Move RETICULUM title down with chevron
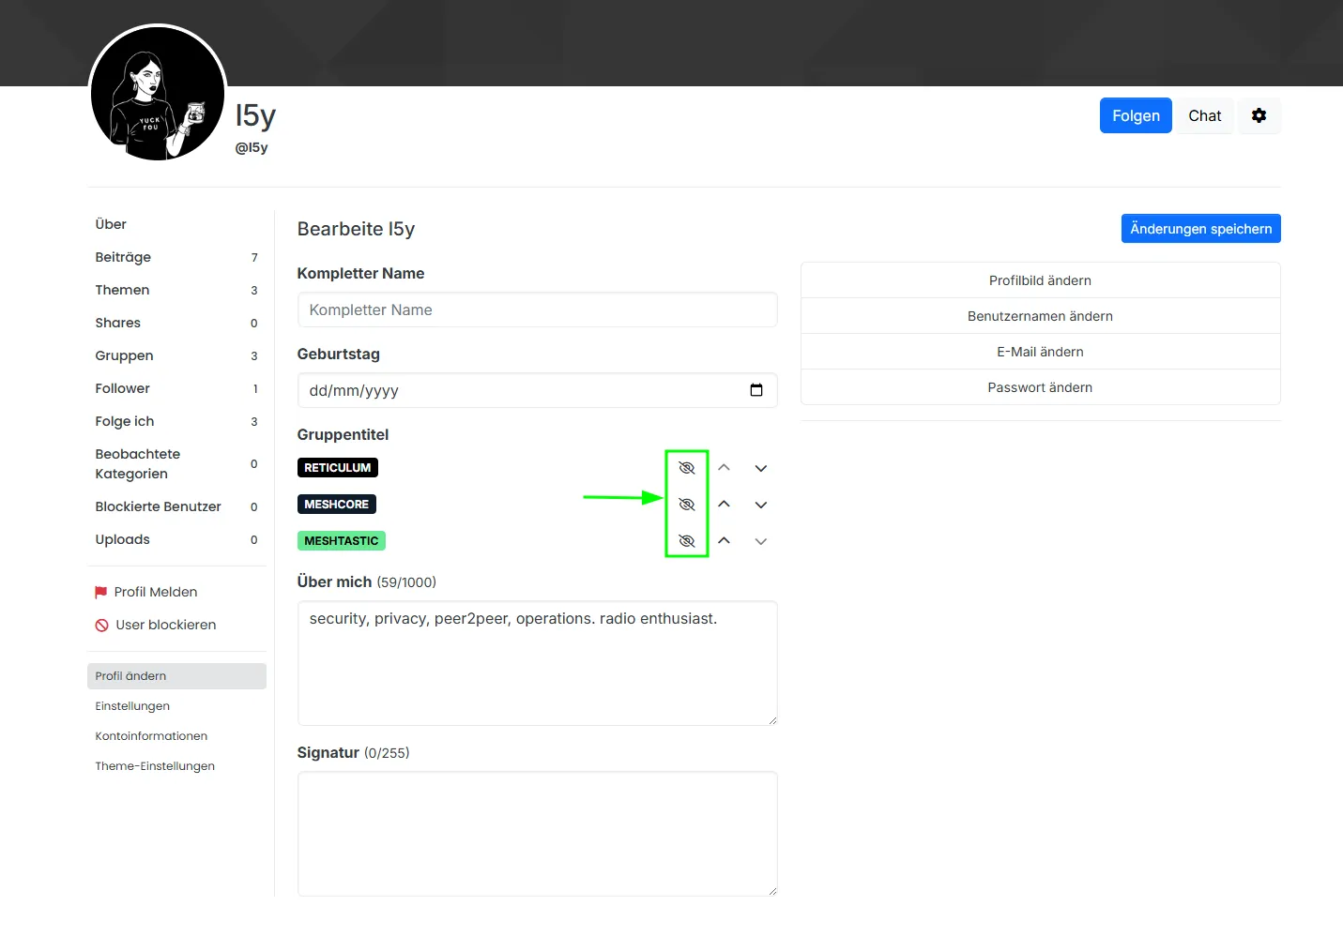 tap(760, 468)
